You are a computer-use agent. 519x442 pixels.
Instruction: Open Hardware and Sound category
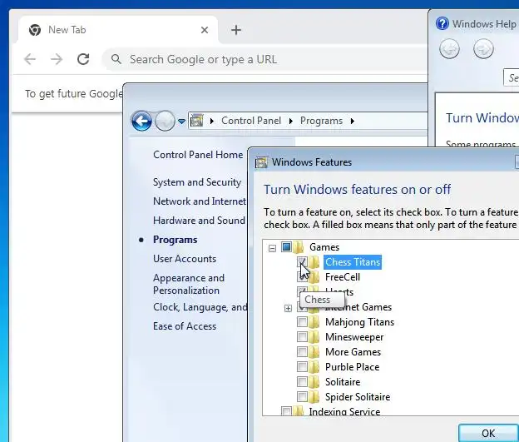(x=199, y=221)
